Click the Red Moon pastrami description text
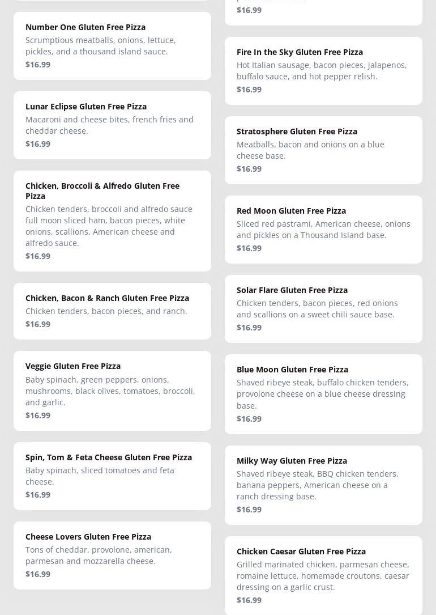 (x=323, y=230)
